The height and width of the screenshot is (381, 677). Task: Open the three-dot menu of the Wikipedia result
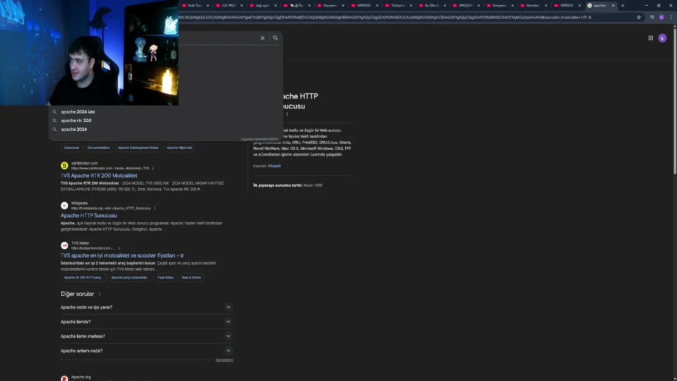coord(155,208)
